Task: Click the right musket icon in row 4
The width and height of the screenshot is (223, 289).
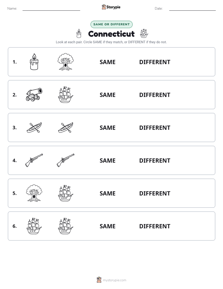Action: (66, 160)
